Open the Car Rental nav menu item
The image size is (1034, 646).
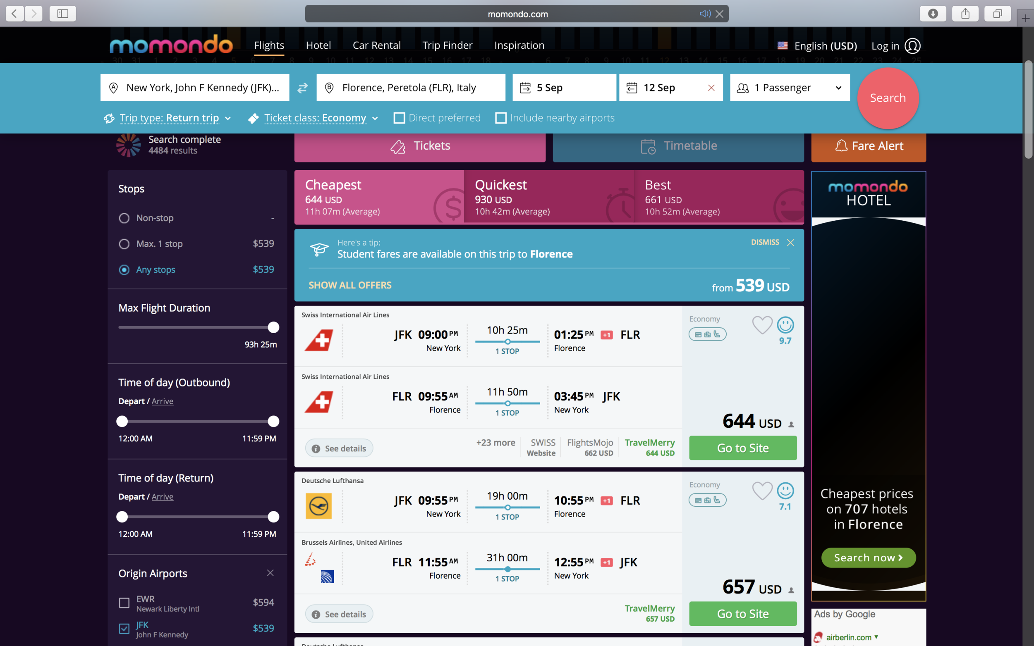(x=377, y=45)
